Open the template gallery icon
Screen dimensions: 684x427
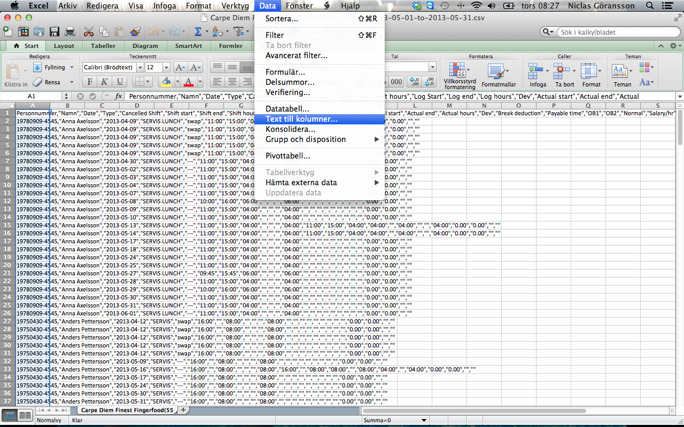(24, 31)
